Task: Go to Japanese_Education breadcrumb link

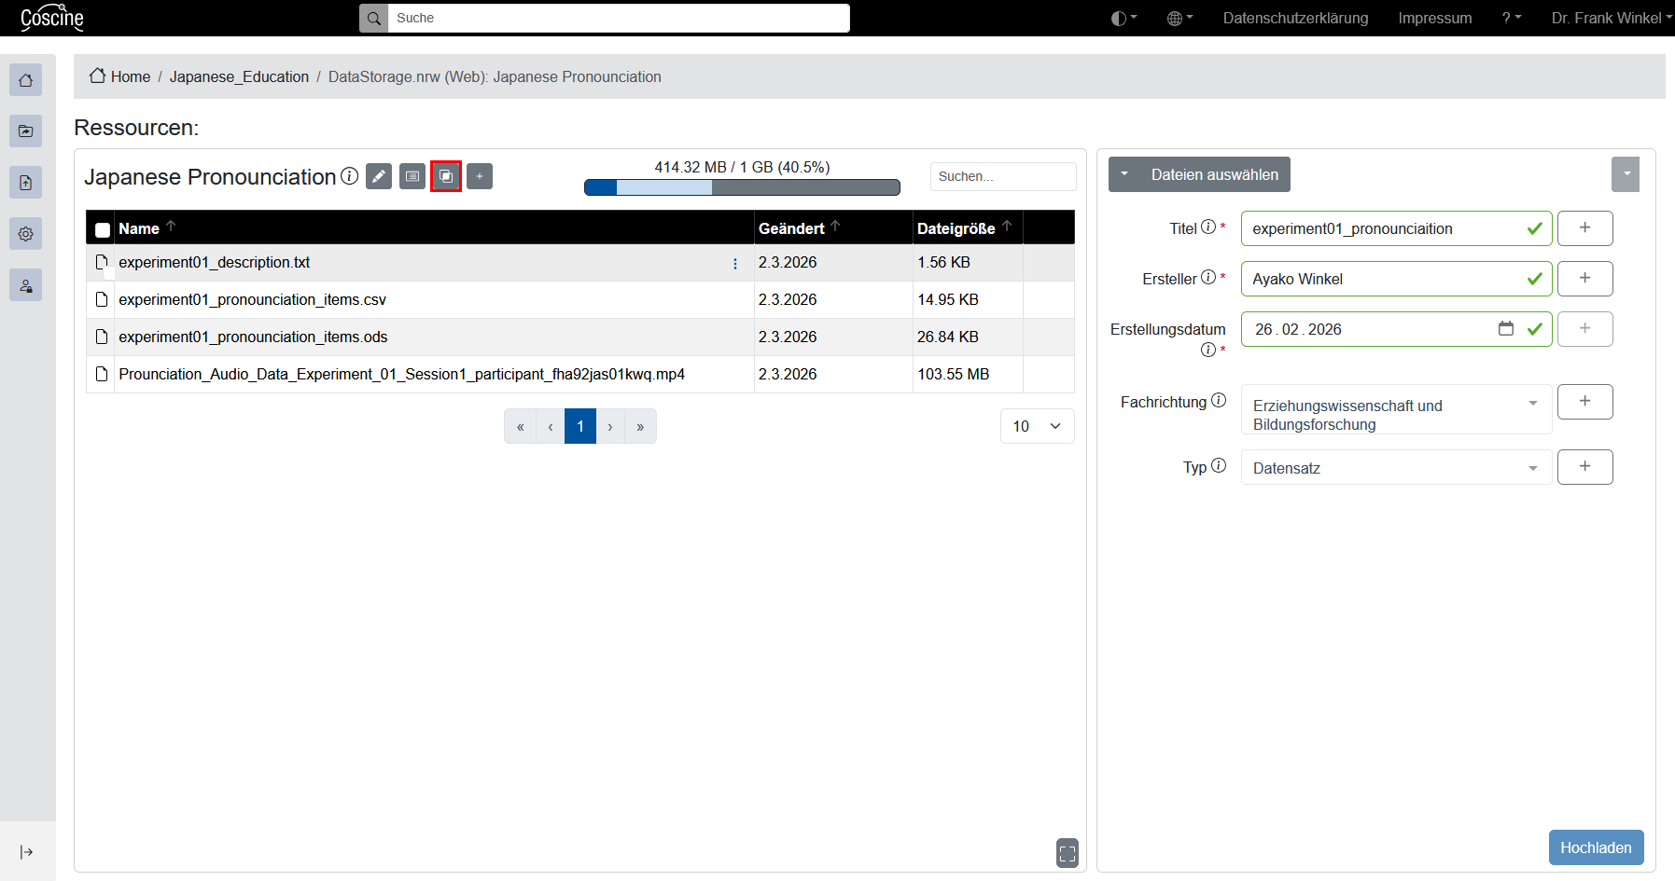Action: 239,76
